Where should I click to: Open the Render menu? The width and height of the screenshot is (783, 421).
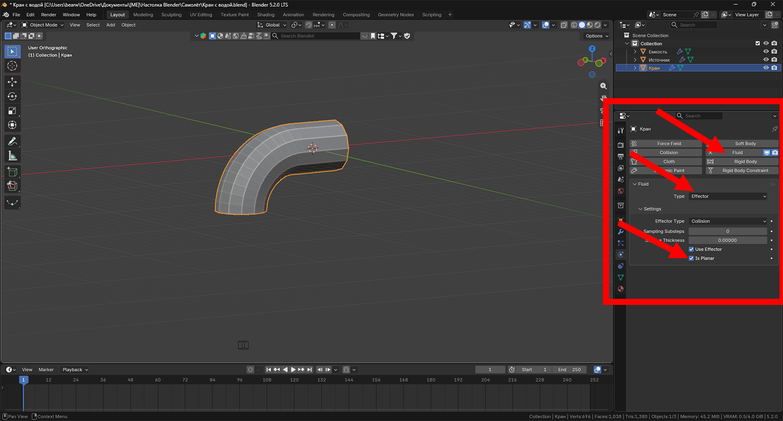pyautogui.click(x=48, y=15)
